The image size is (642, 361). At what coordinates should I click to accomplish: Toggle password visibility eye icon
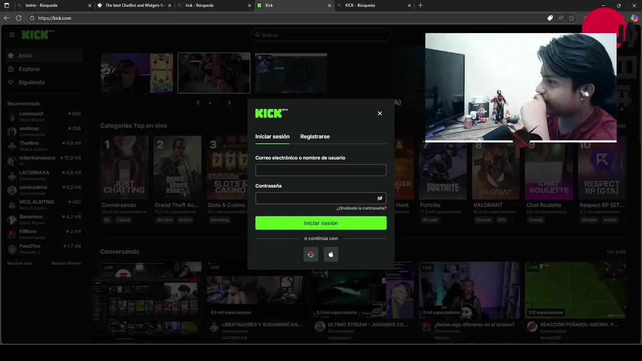[380, 198]
